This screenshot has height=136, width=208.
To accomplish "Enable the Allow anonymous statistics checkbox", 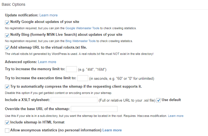I will tap(7, 131).
